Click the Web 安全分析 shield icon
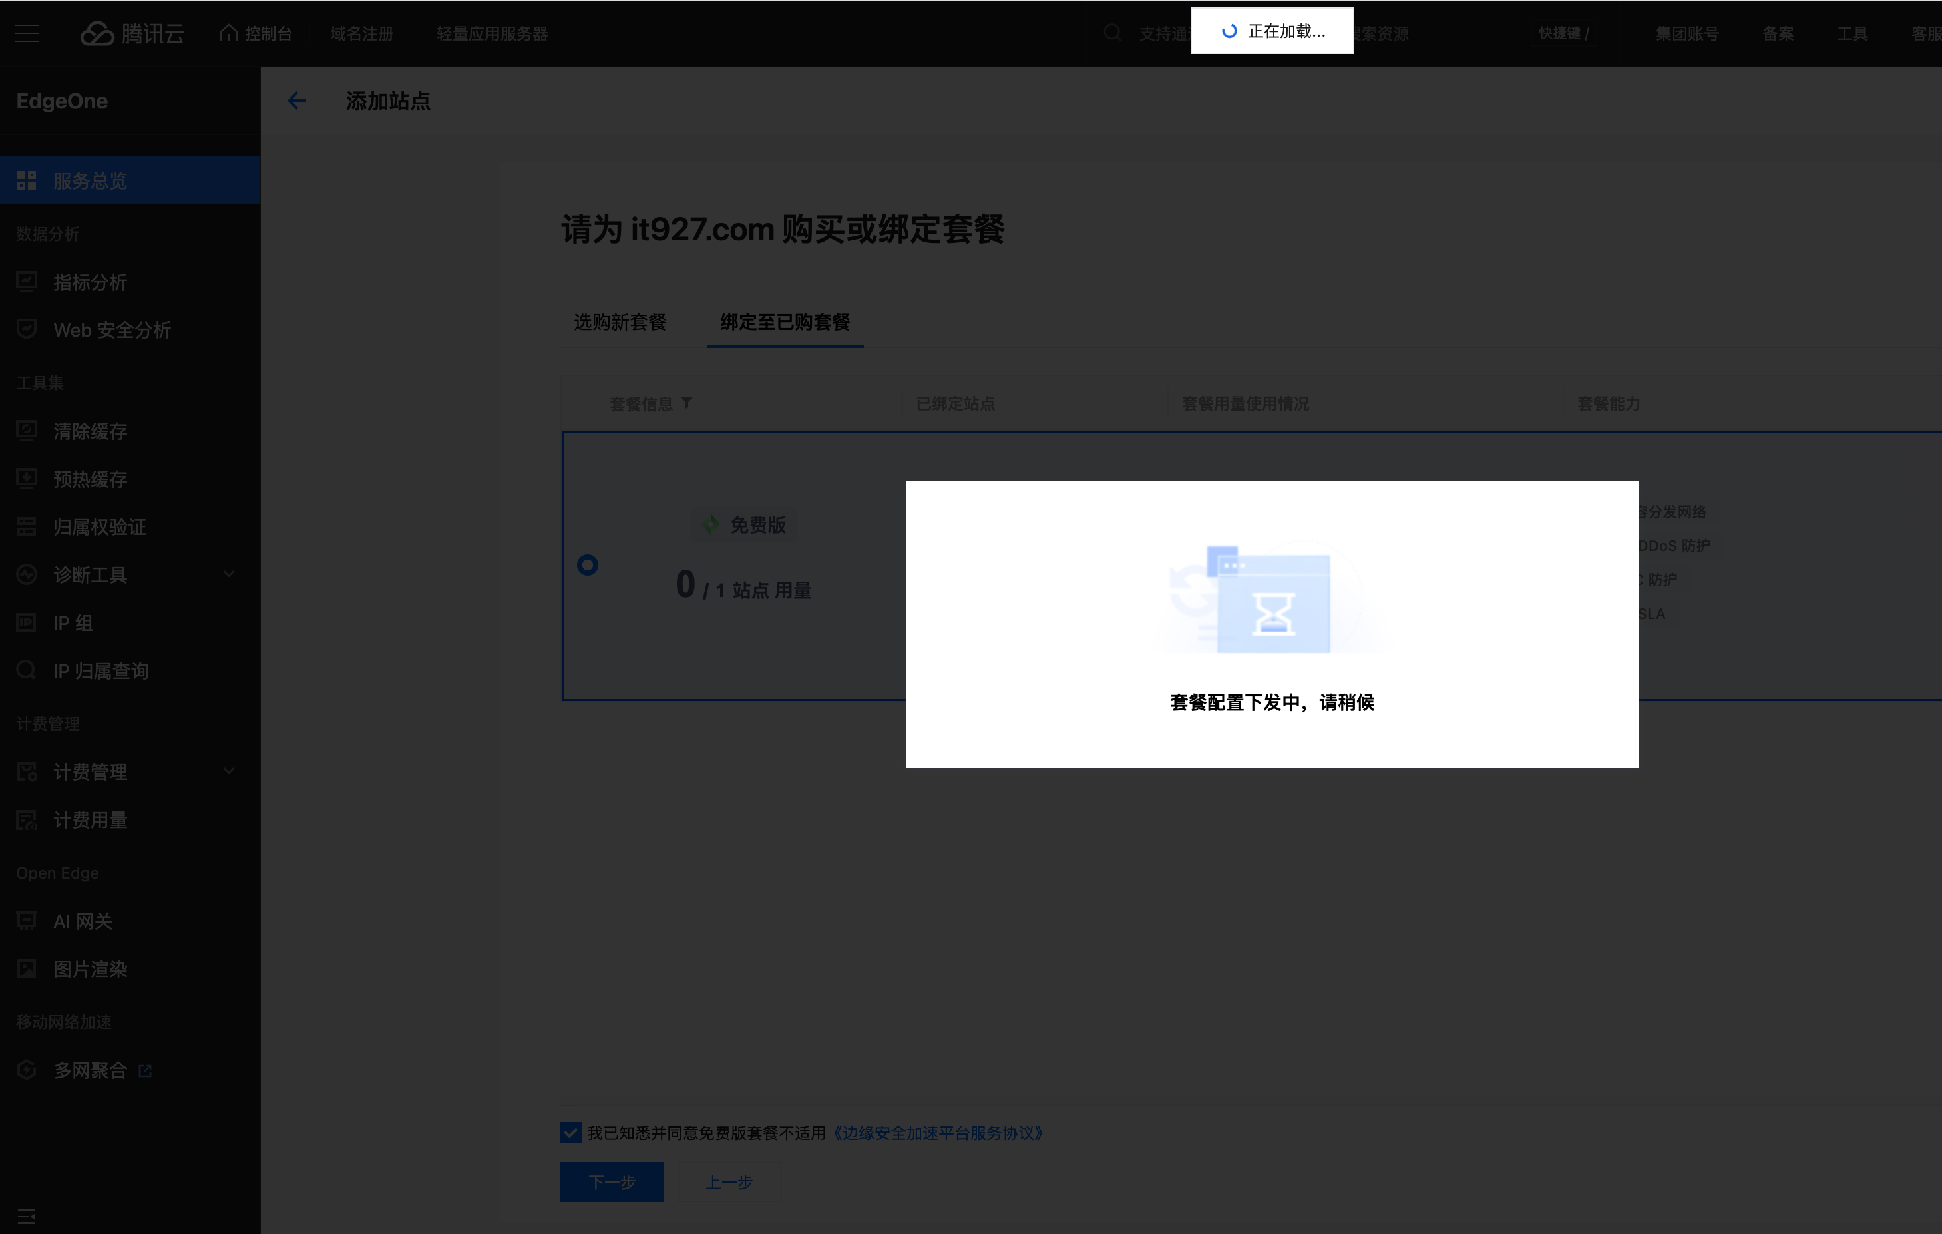Viewport: 1942px width, 1234px height. pyautogui.click(x=27, y=329)
